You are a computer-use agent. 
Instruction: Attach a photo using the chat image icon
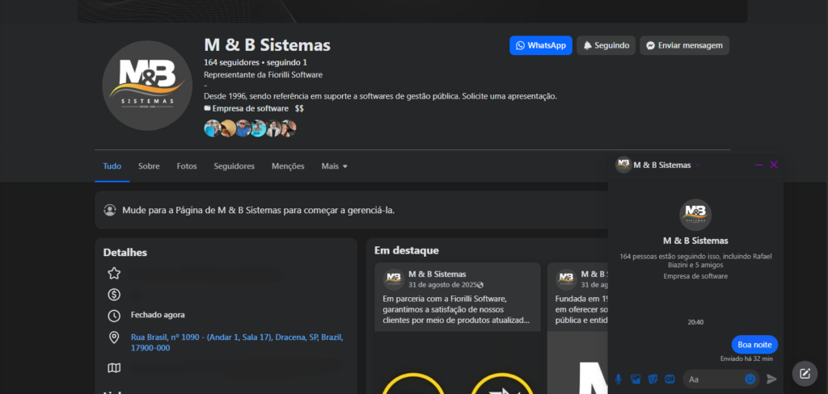click(x=636, y=379)
